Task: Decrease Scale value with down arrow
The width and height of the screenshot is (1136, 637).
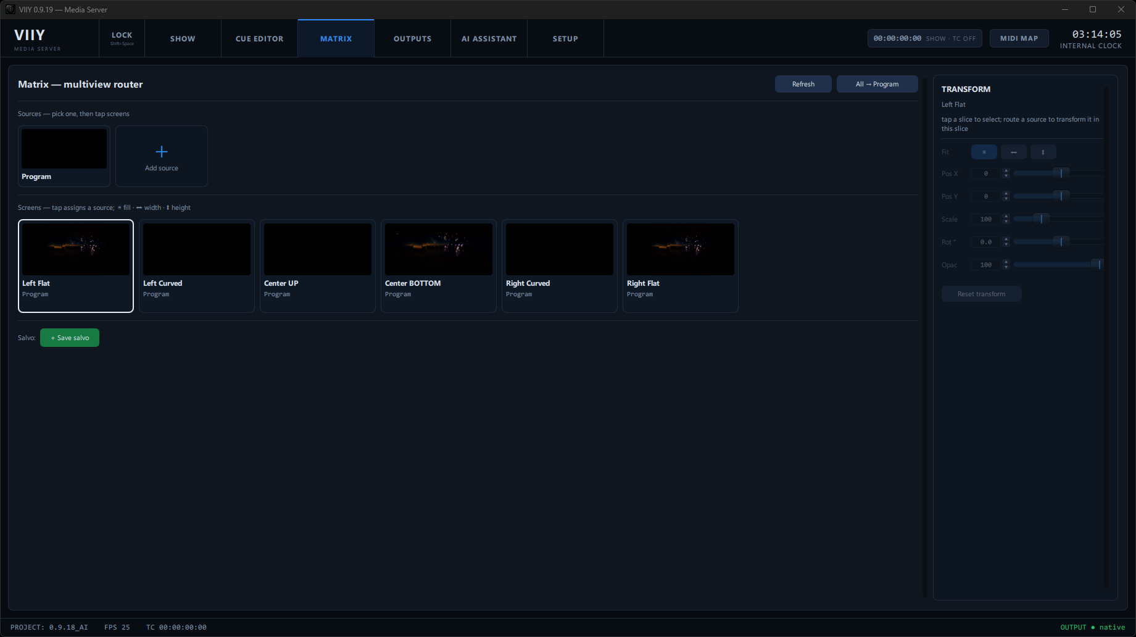Action: pyautogui.click(x=1006, y=222)
